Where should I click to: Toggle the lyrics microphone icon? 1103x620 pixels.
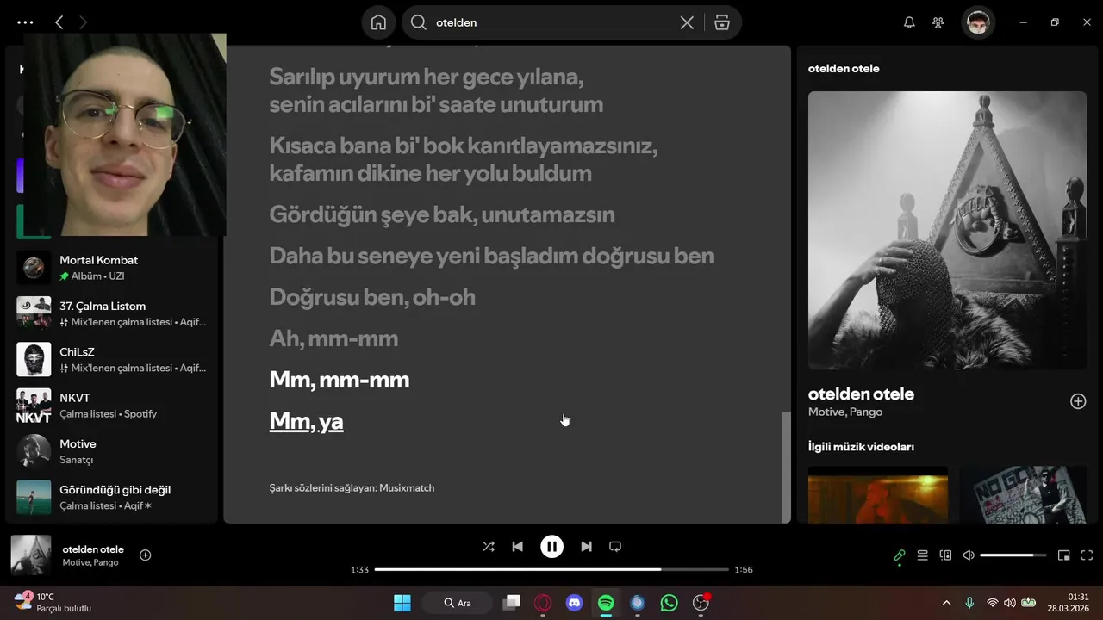[x=899, y=555]
